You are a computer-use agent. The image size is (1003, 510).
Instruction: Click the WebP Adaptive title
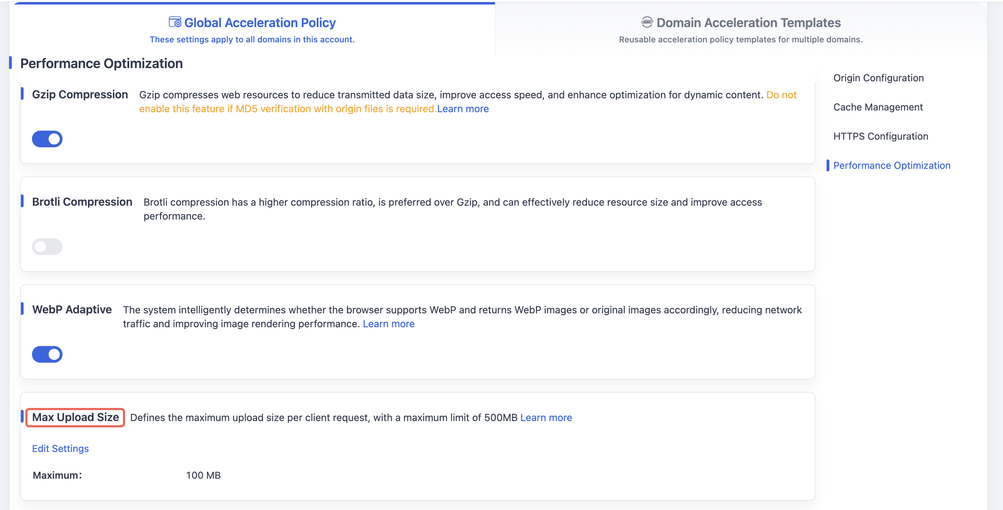72,309
